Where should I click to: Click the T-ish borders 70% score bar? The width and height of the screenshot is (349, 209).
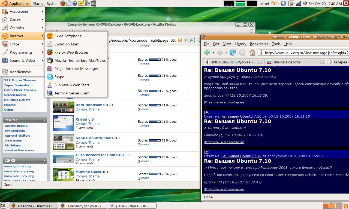pyautogui.click(x=155, y=157)
